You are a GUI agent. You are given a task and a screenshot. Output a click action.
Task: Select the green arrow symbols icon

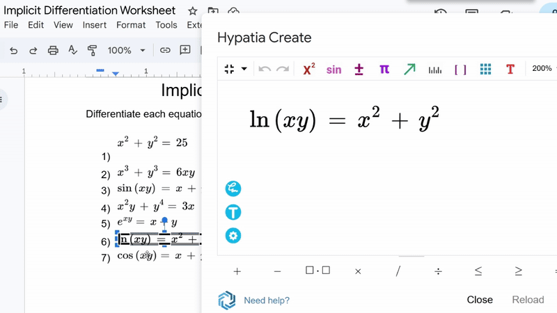point(409,69)
